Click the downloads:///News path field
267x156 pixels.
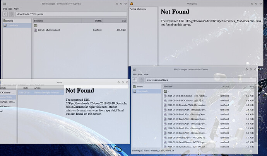point(201,80)
